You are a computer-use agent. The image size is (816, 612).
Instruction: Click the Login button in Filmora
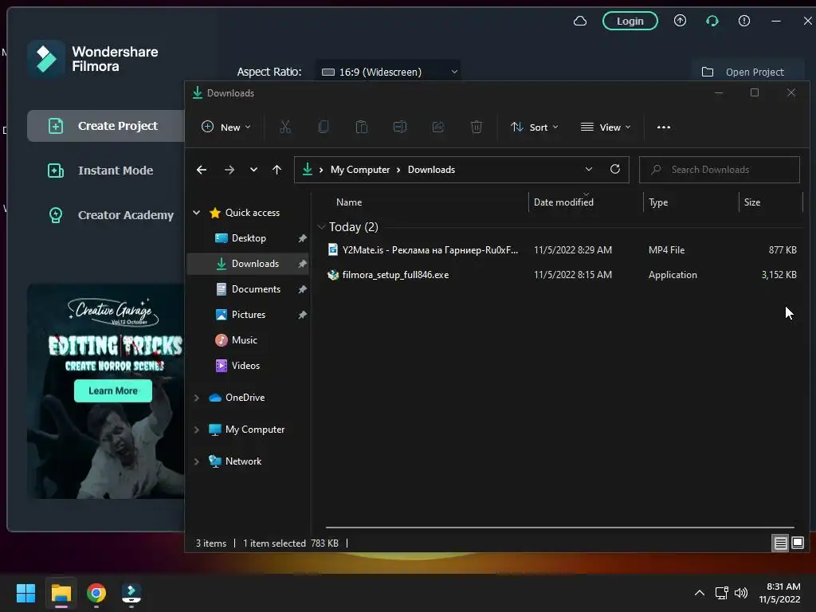pos(630,21)
